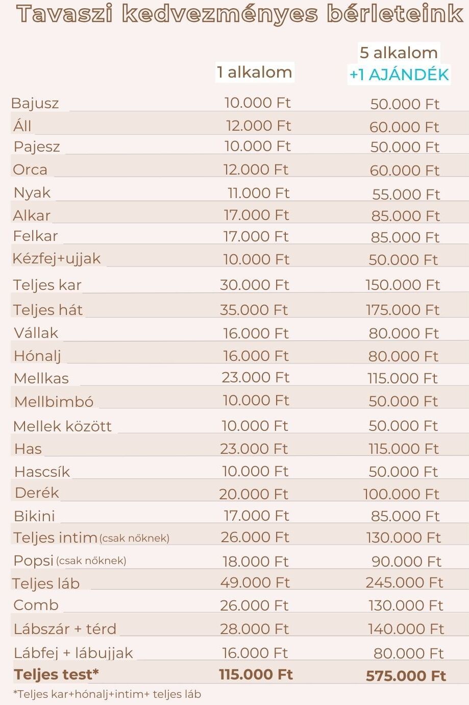Click the 'Hónalj' row label

click(37, 356)
